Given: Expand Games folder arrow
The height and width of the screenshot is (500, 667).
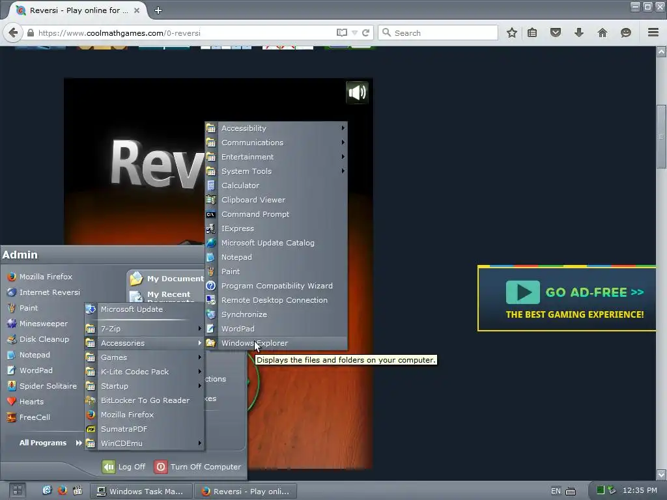Looking at the screenshot, I should click(x=199, y=357).
